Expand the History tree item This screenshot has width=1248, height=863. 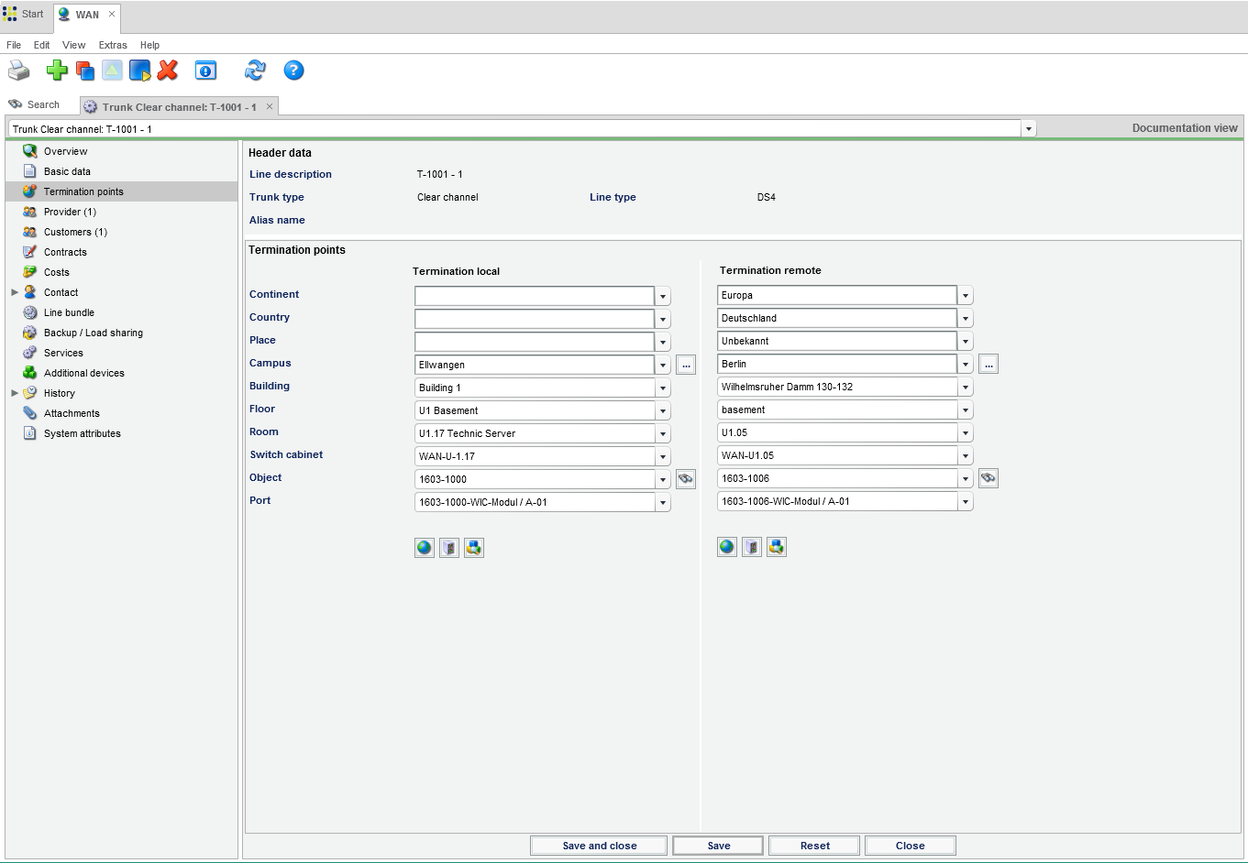coord(15,393)
